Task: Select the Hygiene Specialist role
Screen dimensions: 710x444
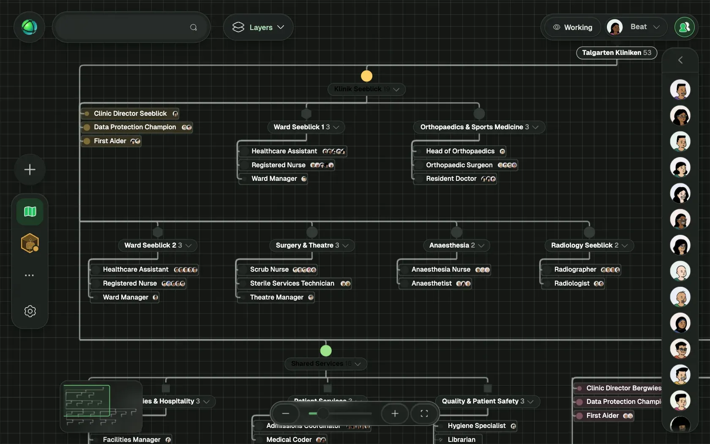Action: [476, 426]
